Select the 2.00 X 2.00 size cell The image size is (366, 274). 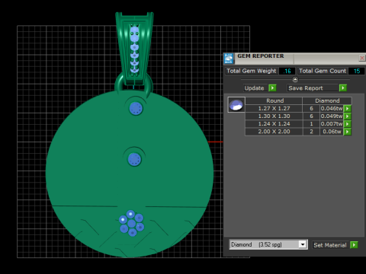(274, 132)
